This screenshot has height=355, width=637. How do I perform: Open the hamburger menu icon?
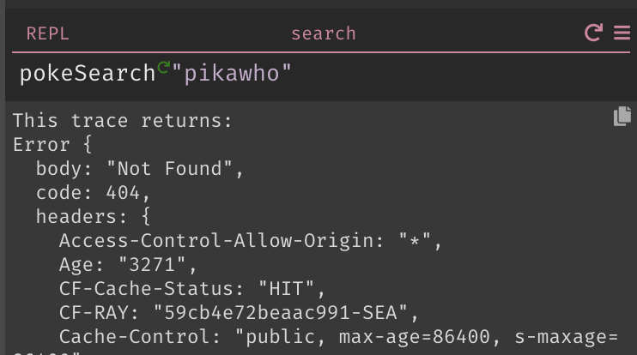tap(622, 33)
